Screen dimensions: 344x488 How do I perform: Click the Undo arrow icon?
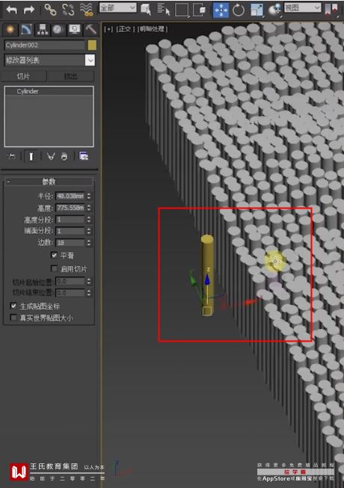(x=12, y=9)
